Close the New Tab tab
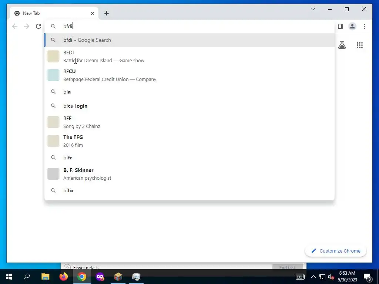This screenshot has width=379, height=284. point(92,13)
